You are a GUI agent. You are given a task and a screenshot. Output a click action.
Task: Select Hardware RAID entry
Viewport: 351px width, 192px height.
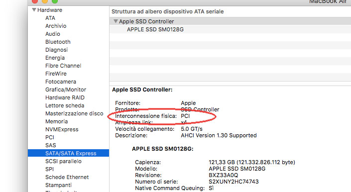point(65,97)
